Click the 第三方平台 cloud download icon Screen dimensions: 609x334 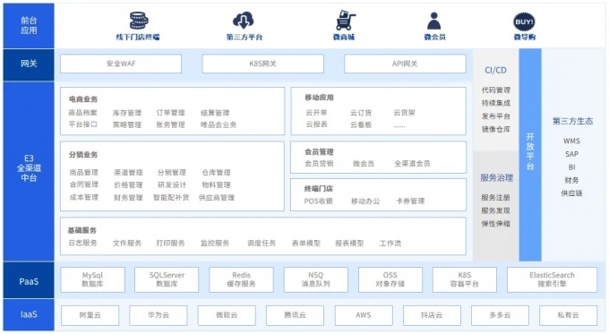point(243,21)
